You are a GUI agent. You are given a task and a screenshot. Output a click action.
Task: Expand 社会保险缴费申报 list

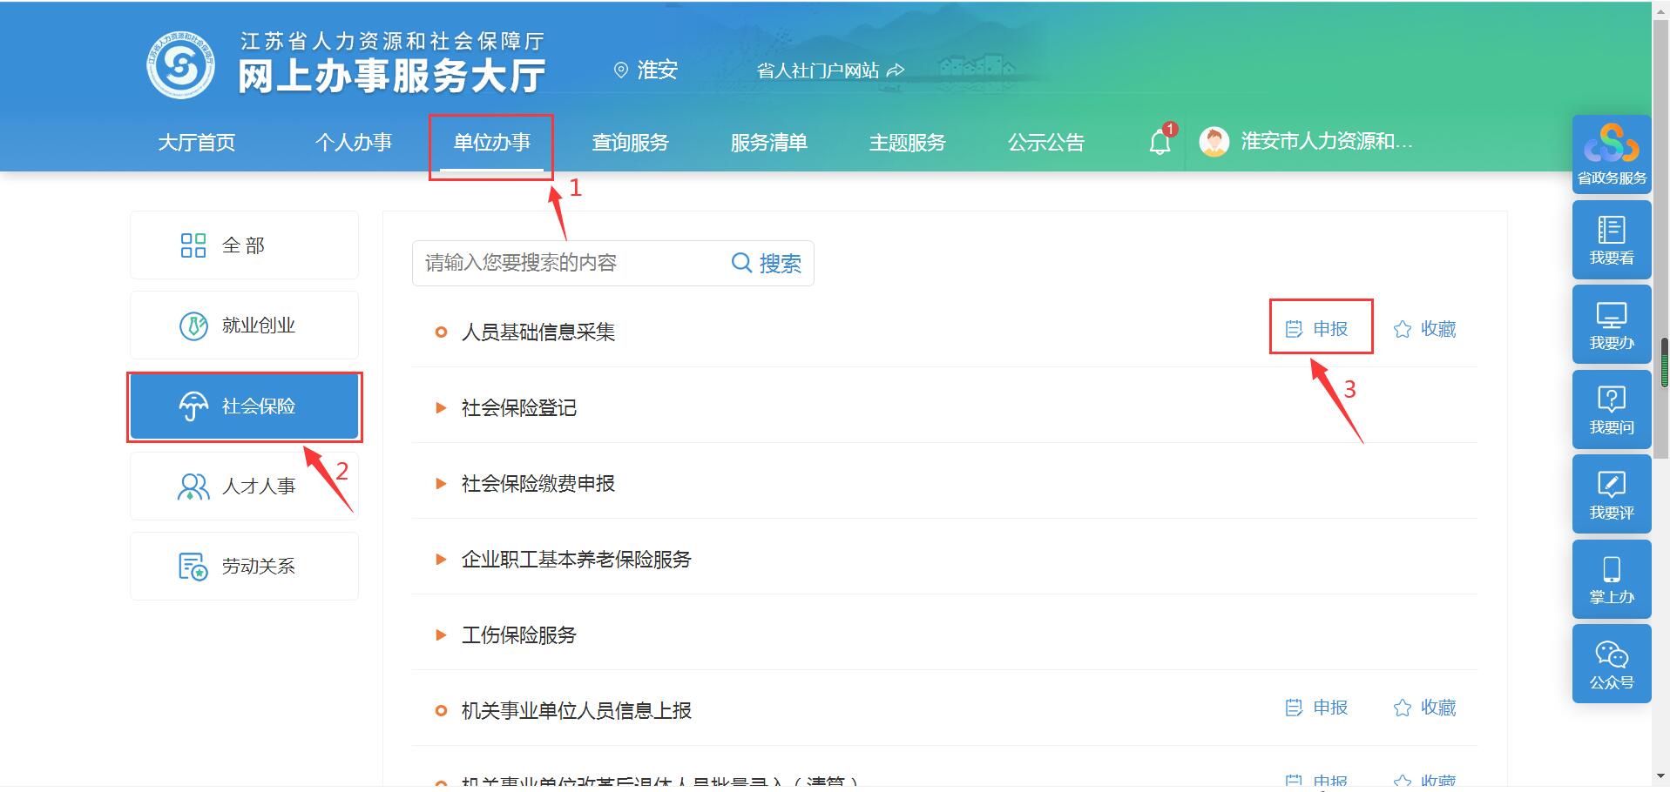(x=538, y=484)
